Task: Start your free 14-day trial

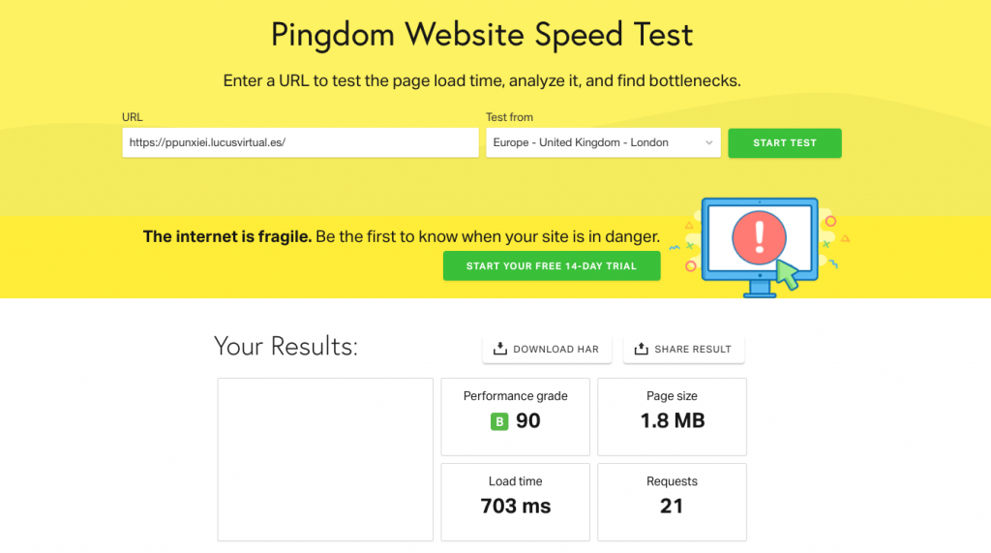Action: click(x=552, y=266)
